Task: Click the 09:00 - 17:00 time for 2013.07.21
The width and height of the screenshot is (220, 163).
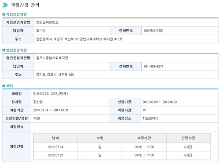Action: [144, 155]
